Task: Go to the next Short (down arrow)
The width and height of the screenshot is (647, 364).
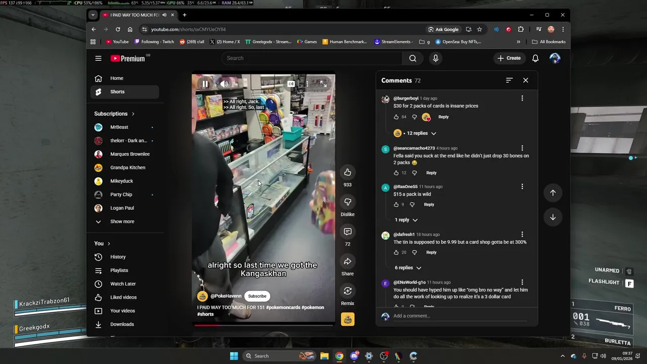Action: pos(553,217)
